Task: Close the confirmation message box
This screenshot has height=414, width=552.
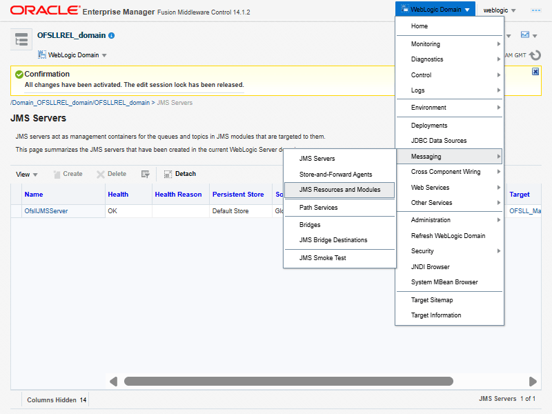Action: point(535,72)
